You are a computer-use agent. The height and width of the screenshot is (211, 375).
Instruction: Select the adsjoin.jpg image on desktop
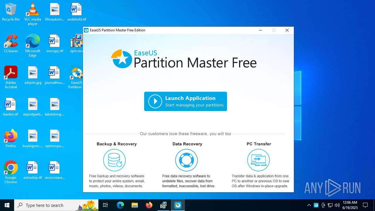pos(33,76)
